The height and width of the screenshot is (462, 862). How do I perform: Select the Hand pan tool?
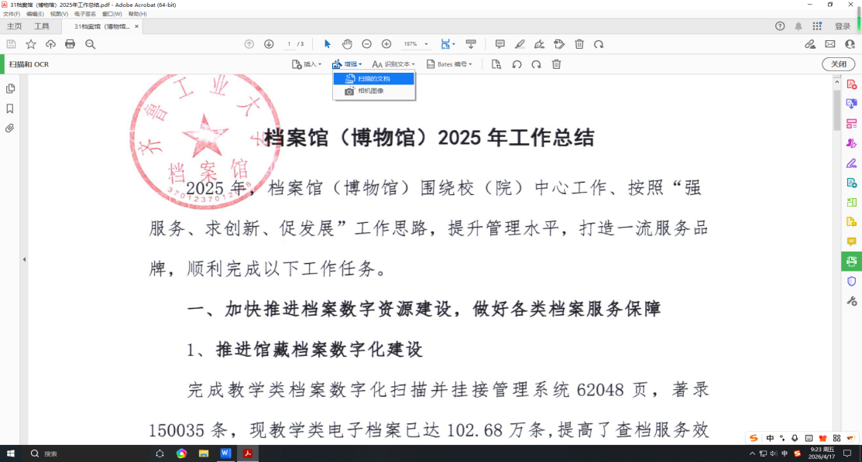347,44
